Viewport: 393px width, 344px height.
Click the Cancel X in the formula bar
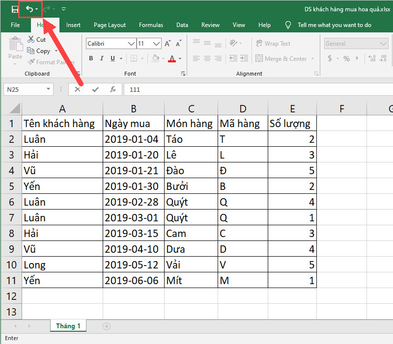point(78,89)
